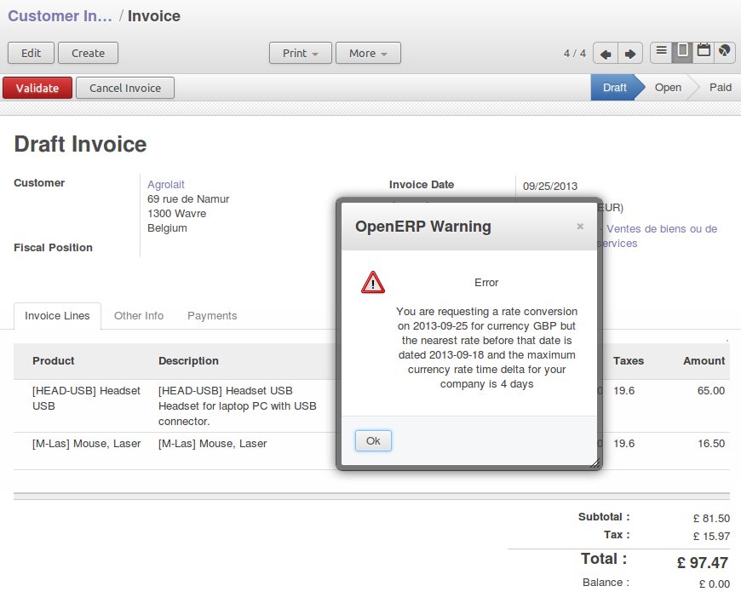Open the Other Info tab
Screen dimensions: 741x592
point(139,316)
